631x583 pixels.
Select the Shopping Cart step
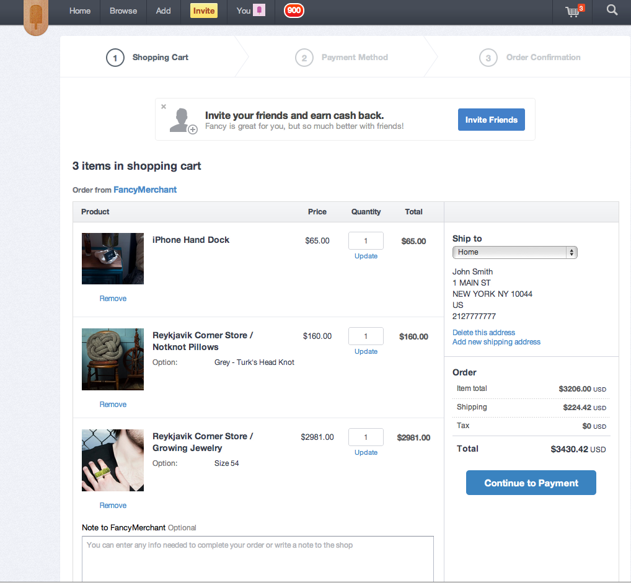point(148,58)
